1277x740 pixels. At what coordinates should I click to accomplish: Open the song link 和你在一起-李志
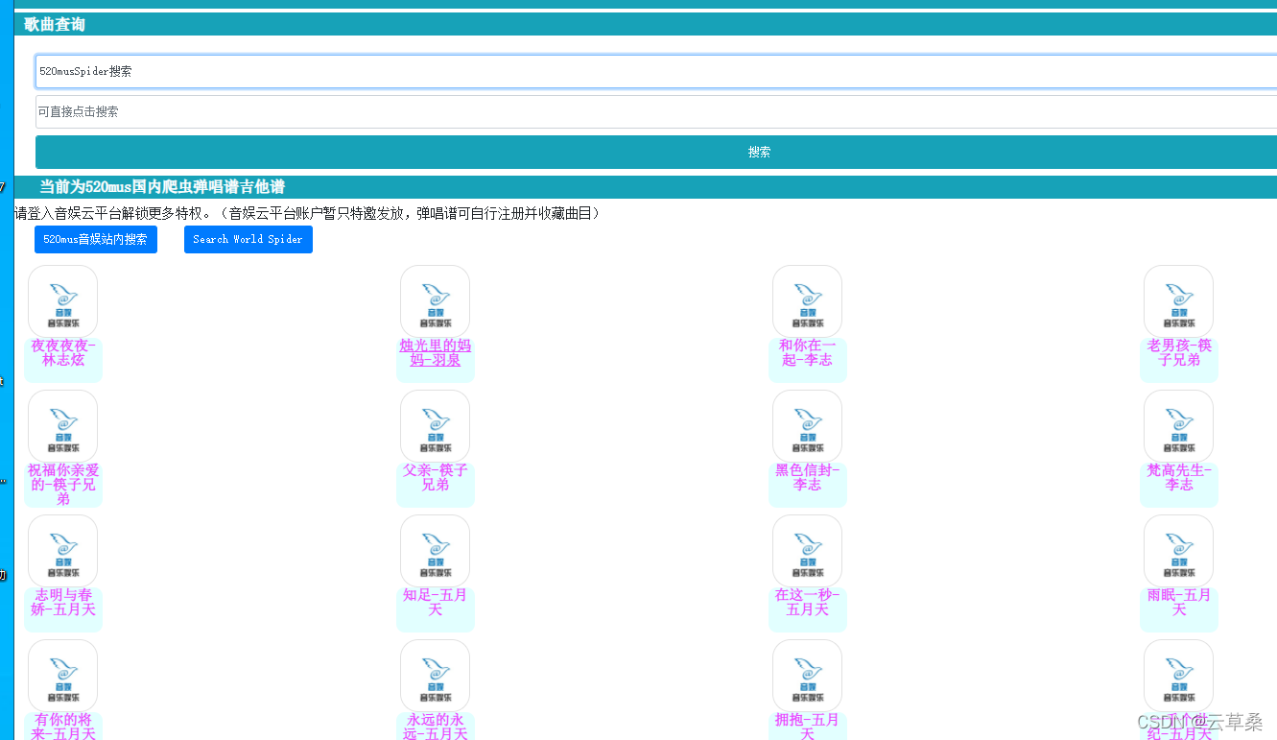(807, 352)
